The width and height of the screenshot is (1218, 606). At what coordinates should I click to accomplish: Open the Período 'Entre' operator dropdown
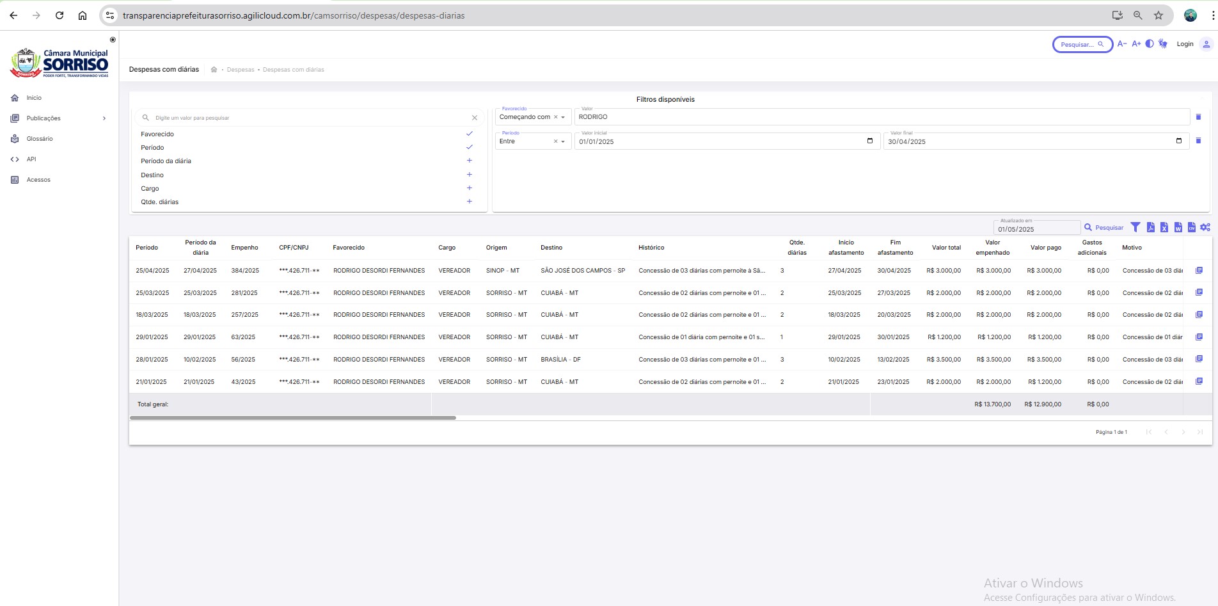563,141
